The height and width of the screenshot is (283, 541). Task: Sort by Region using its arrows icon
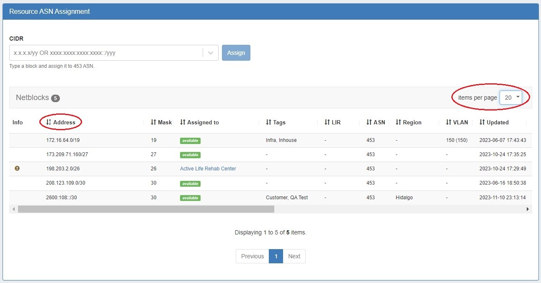pos(398,122)
